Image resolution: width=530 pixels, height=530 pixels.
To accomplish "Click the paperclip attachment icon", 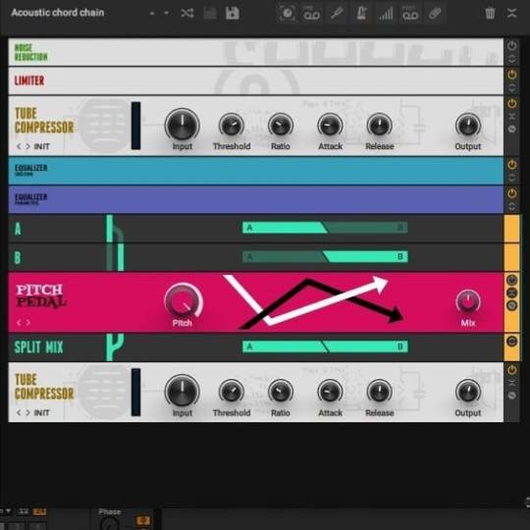I will click(435, 13).
